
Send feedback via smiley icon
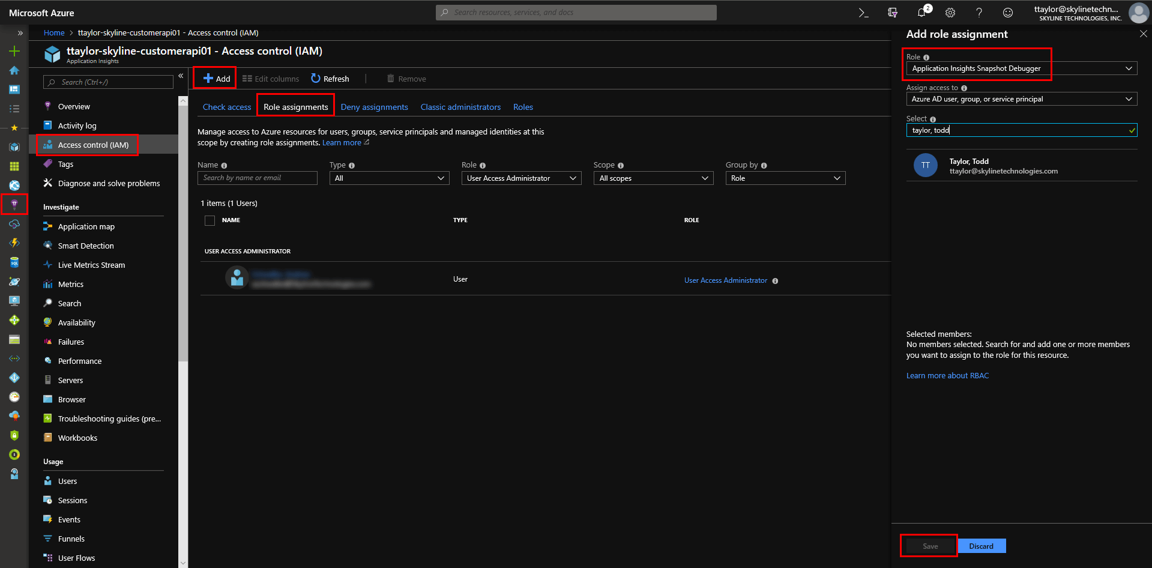click(x=1008, y=13)
